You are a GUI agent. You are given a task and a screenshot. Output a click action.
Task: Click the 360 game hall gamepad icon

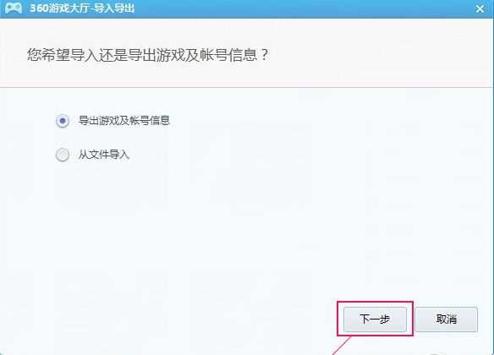14,8
